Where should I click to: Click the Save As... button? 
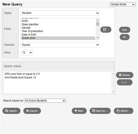100,111
